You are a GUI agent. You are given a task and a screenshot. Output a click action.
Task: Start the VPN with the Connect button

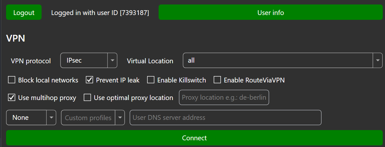(194, 138)
